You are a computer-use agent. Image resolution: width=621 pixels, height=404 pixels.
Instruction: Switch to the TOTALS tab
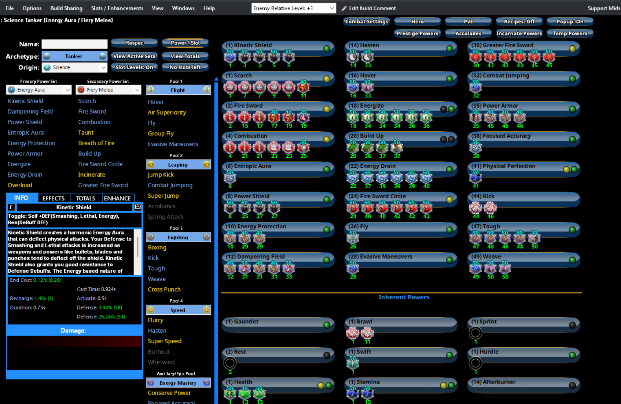click(85, 198)
